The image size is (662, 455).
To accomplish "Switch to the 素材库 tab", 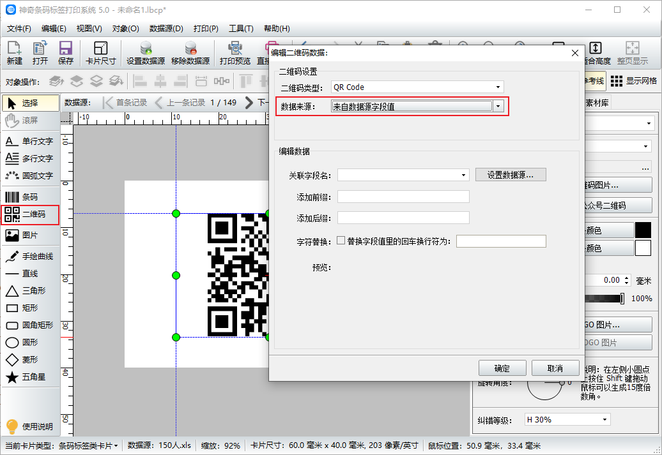I will (x=597, y=103).
